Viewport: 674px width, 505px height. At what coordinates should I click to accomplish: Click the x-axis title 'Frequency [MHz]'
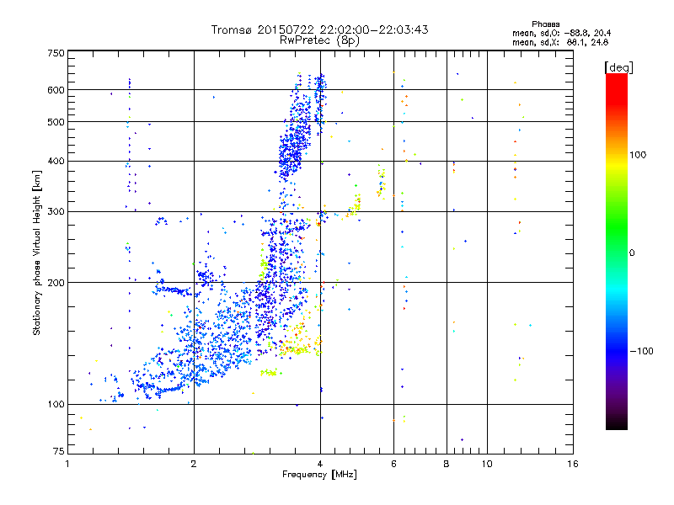tap(319, 475)
